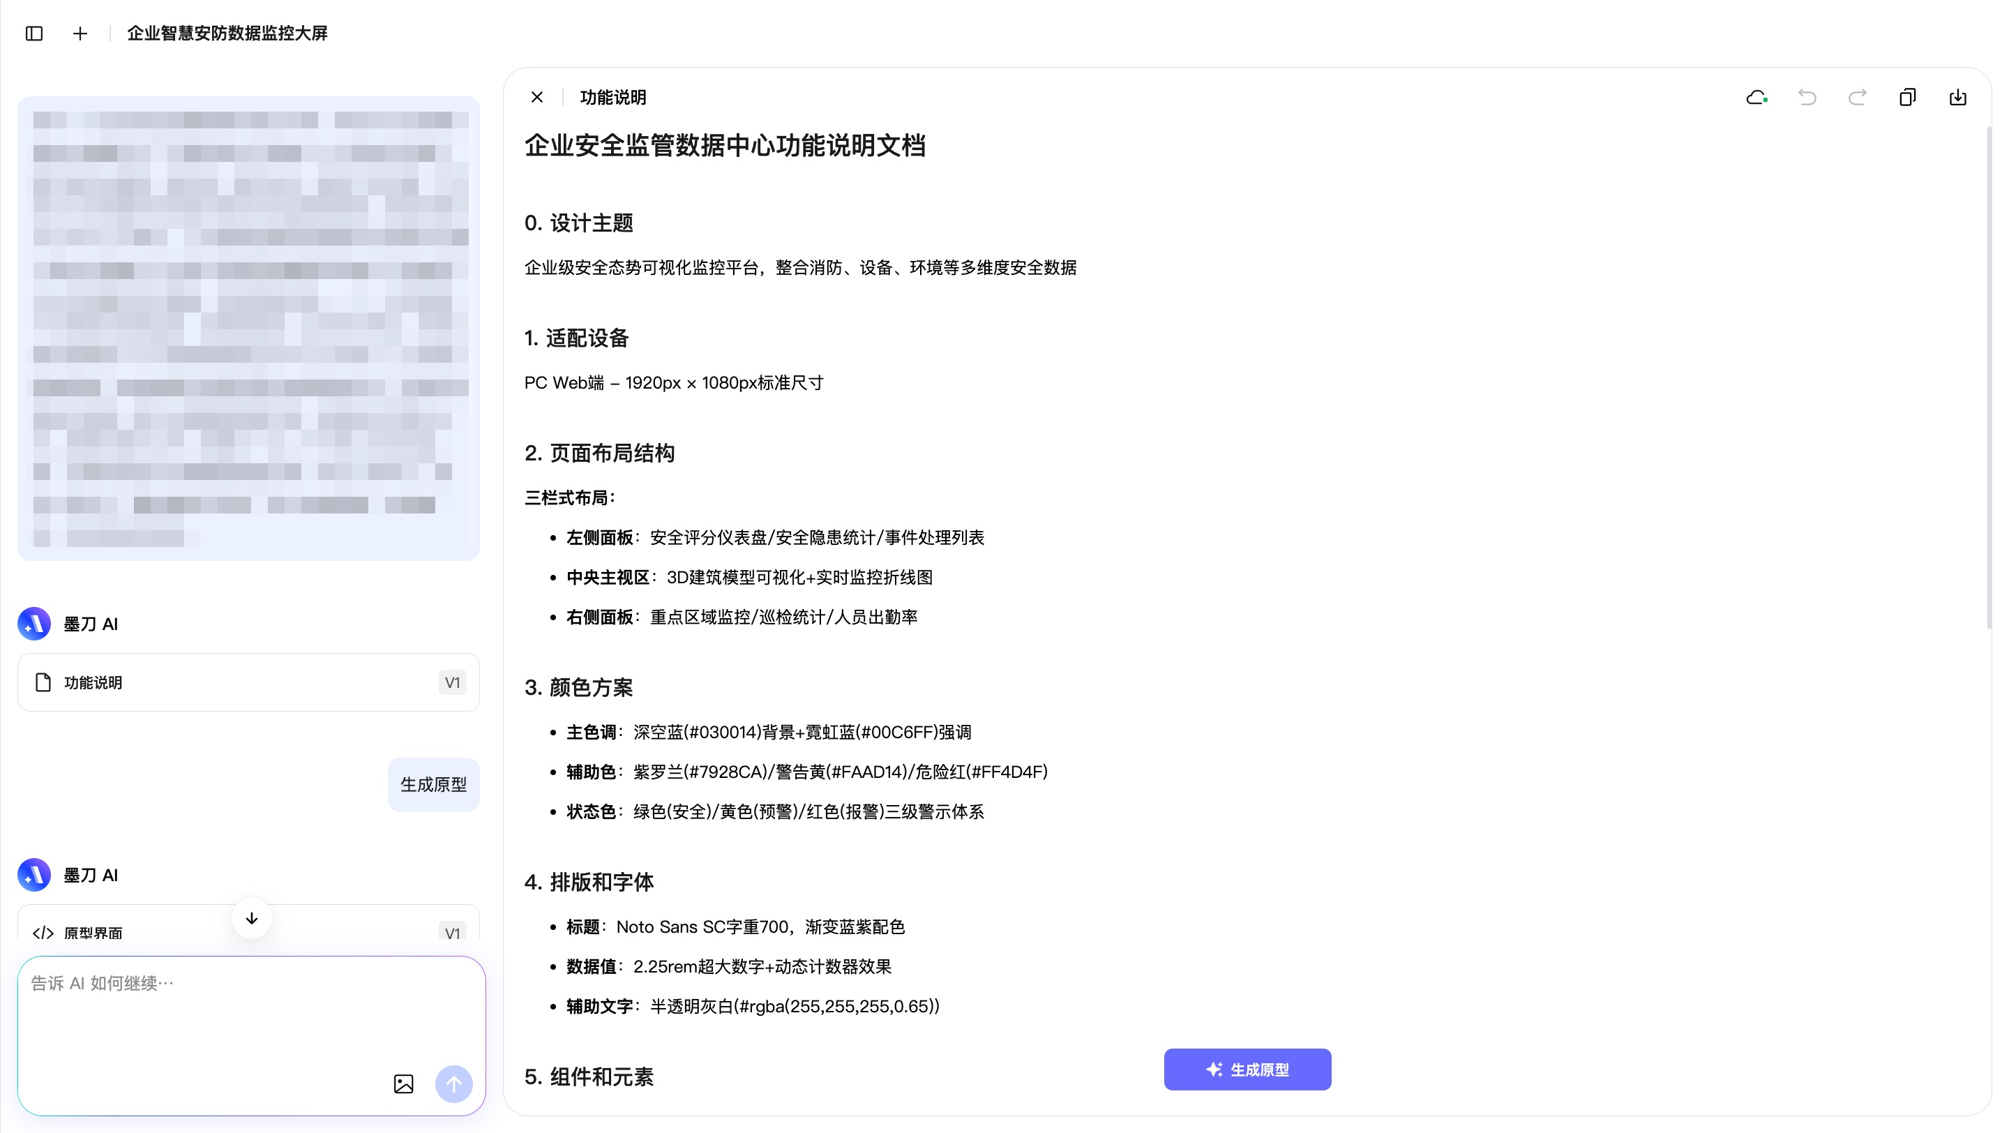Click the download export icon

point(1957,98)
